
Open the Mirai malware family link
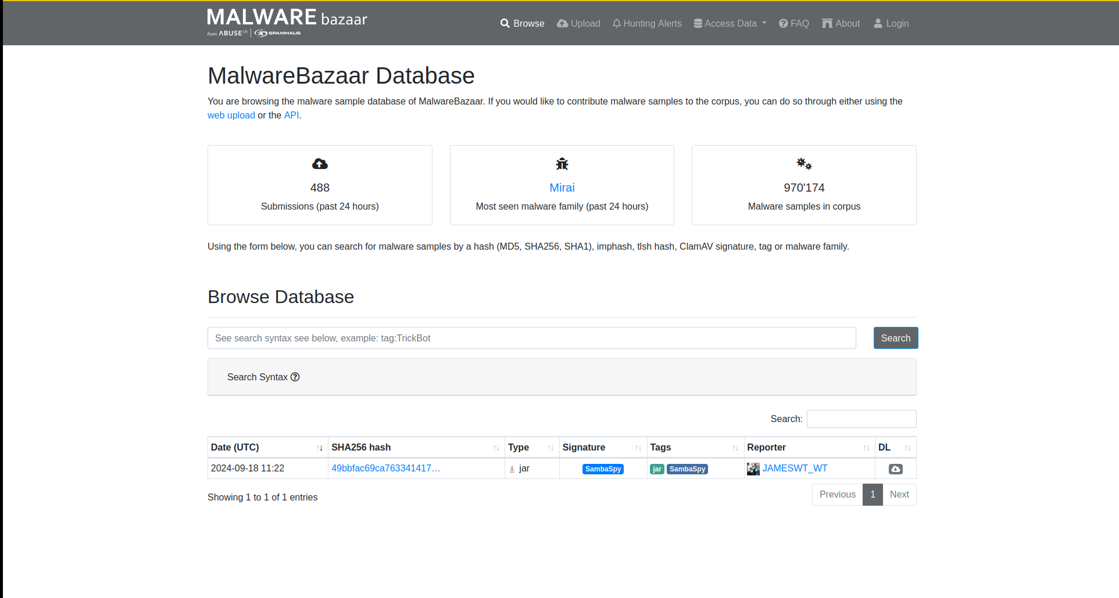562,188
